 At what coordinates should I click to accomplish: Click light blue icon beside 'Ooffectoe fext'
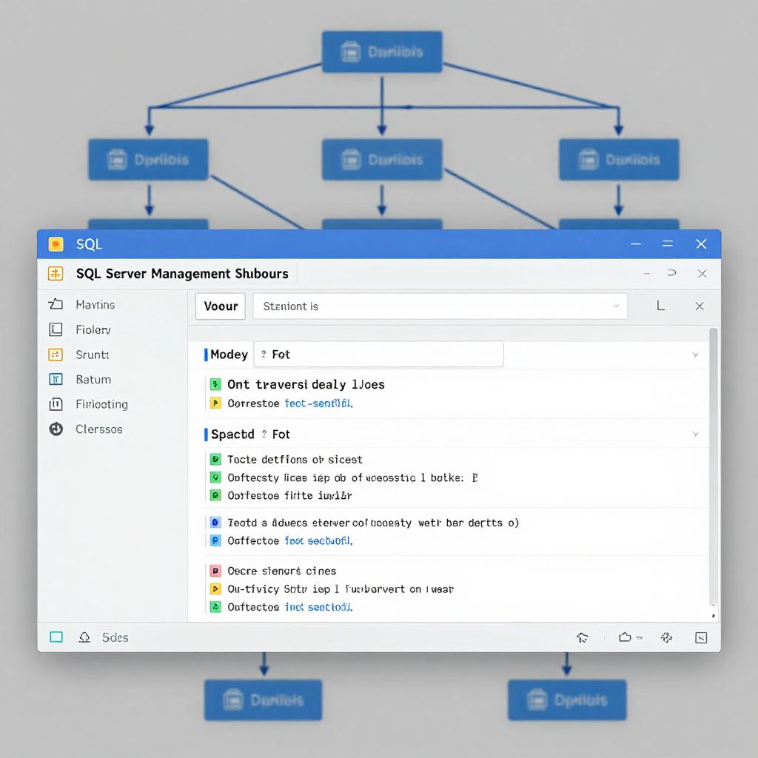pyautogui.click(x=215, y=540)
